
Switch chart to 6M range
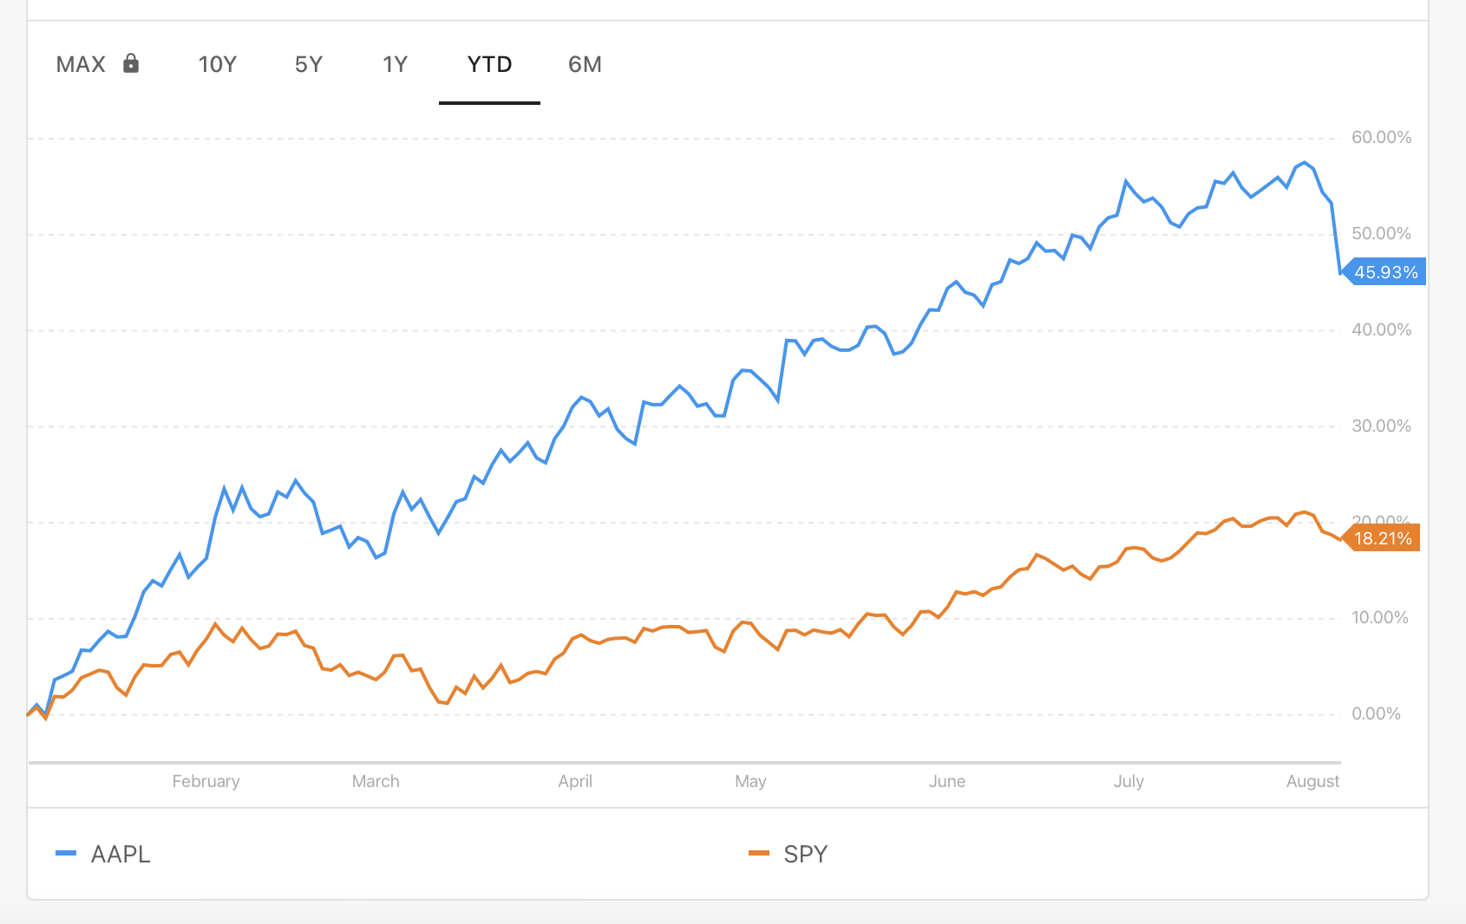click(585, 64)
